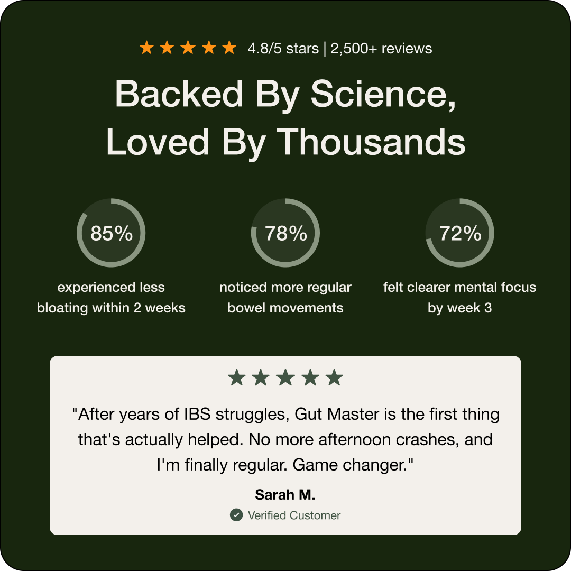
Task: Click the Gut Master testimonial quote text
Action: click(285, 439)
